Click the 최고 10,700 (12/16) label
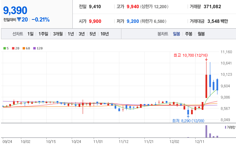Image resolution: width=236 pixels, height=145 pixels. [x=190, y=55]
